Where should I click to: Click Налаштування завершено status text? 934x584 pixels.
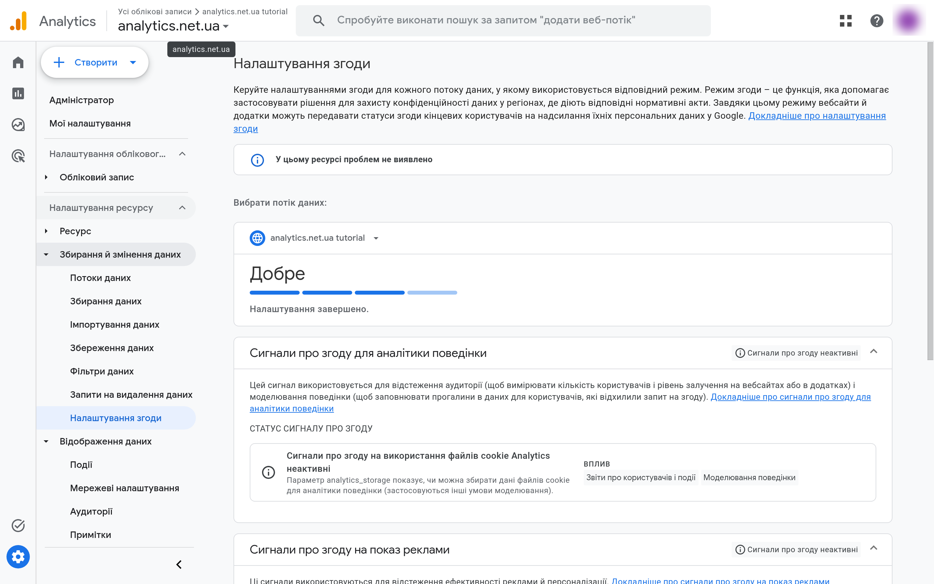point(309,309)
